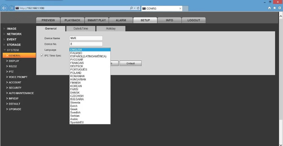Click the LOGOUT tab
Viewport: 283px width, 146px height.
(194, 20)
